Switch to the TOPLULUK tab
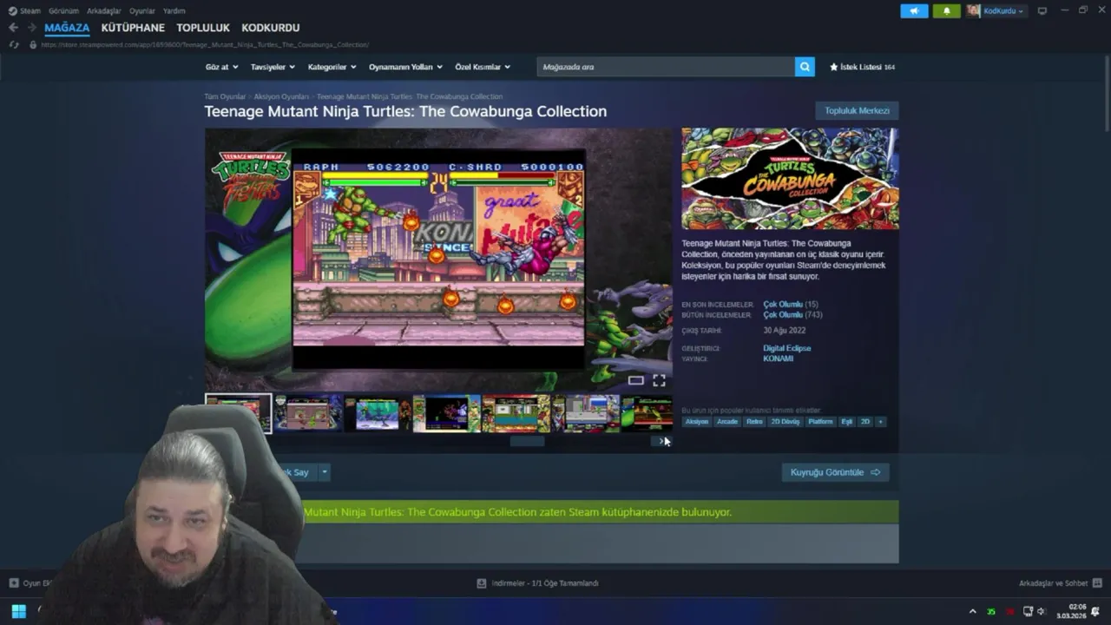 [x=203, y=28]
